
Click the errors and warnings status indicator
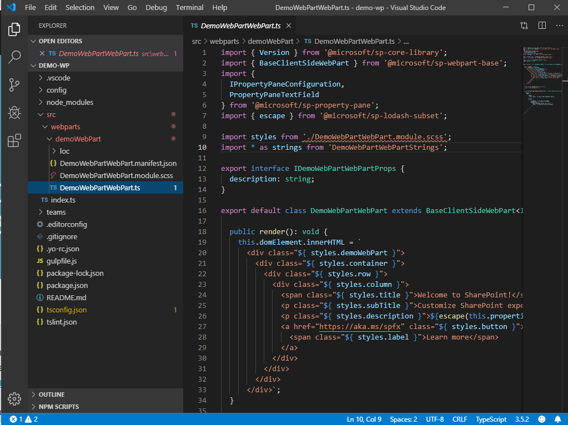click(x=23, y=419)
